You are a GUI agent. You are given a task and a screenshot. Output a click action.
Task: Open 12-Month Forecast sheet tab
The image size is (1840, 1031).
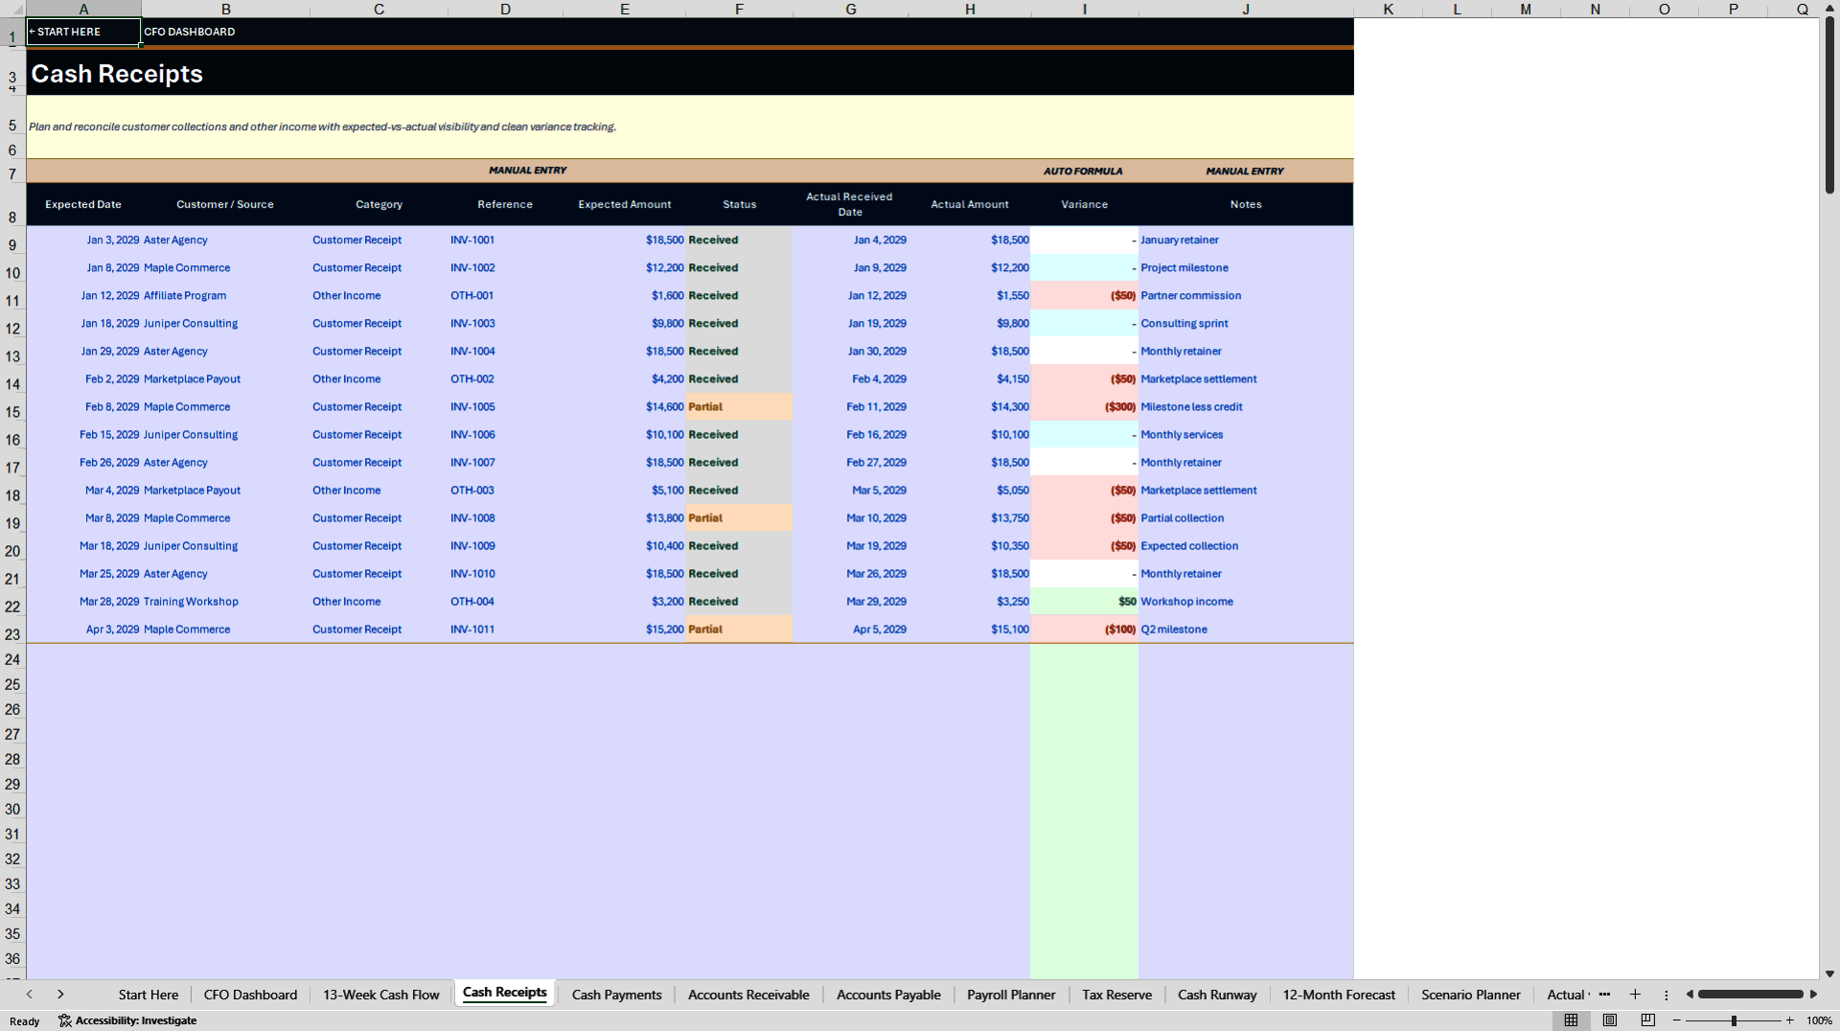(1339, 995)
